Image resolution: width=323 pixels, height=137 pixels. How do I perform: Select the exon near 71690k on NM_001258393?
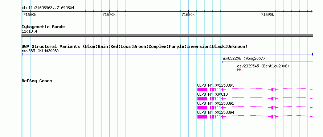point(272,90)
